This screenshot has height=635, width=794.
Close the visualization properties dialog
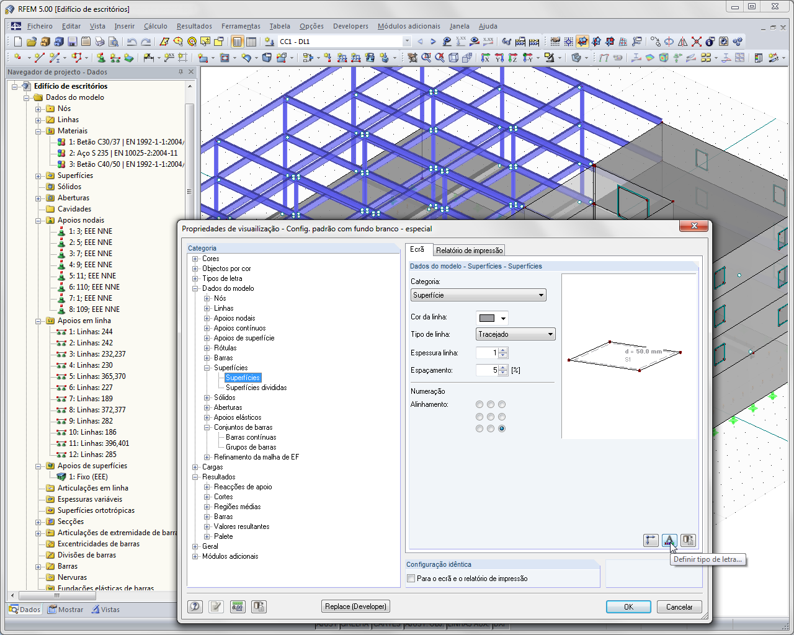tap(694, 226)
